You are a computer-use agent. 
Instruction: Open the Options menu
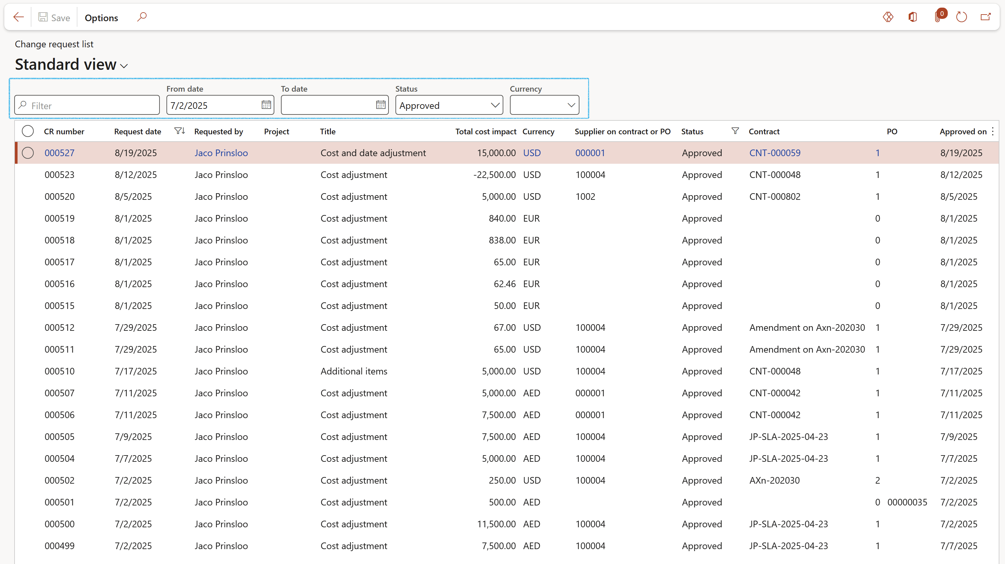[102, 18]
